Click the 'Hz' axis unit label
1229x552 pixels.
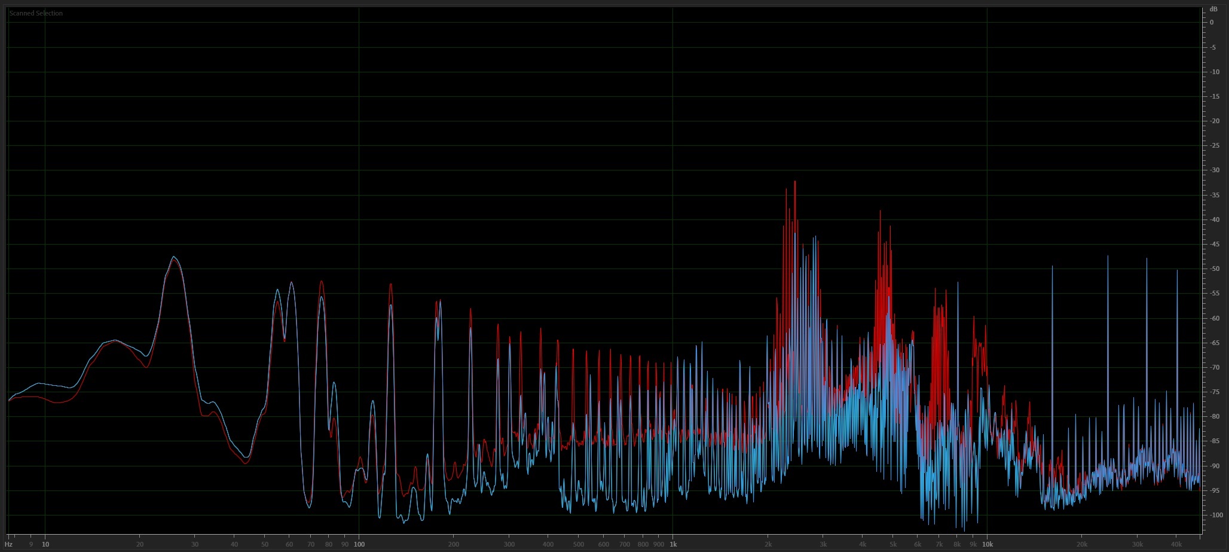(8, 544)
